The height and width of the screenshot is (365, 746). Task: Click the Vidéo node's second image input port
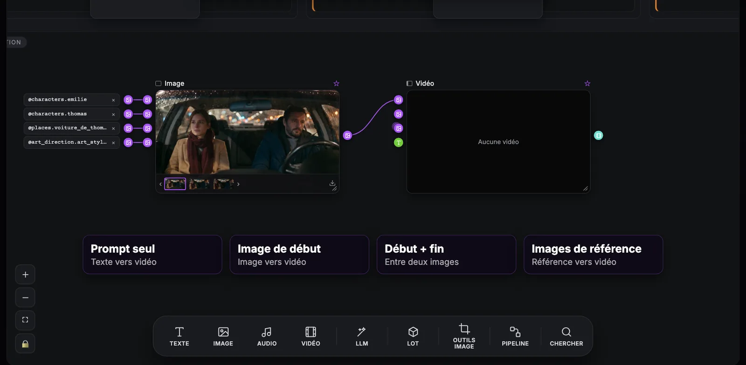point(398,114)
